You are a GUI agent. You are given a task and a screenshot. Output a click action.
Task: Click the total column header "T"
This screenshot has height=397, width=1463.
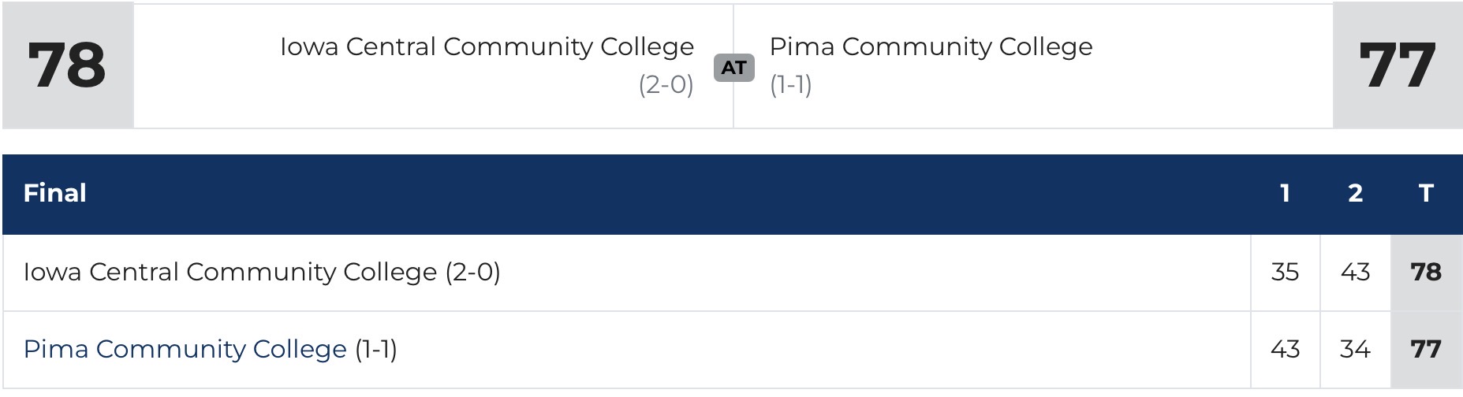coord(1425,193)
